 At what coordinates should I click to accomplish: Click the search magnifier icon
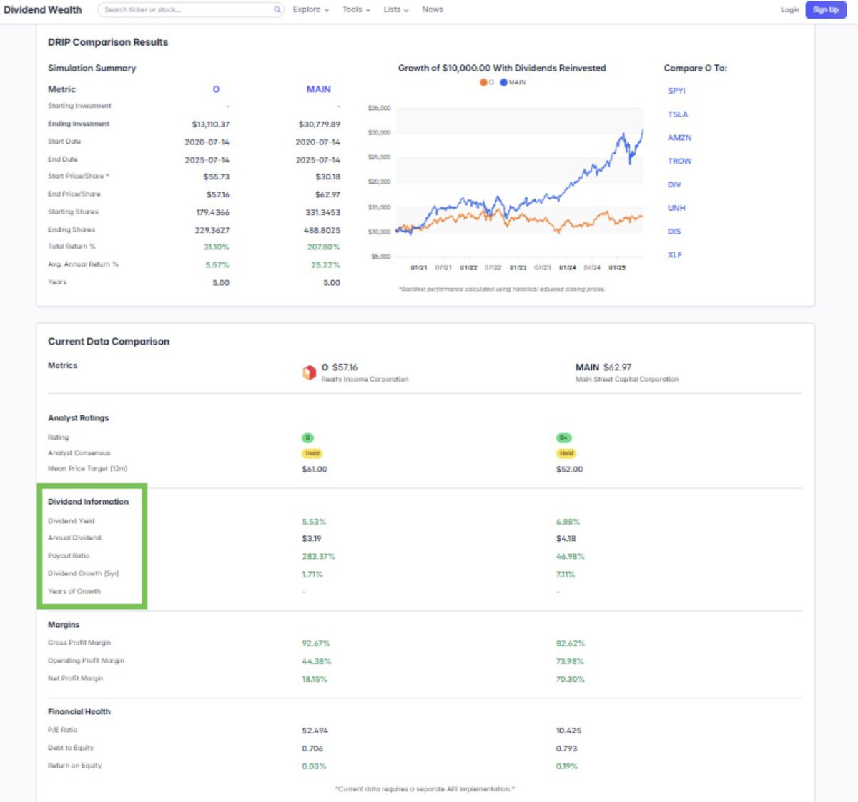click(x=277, y=10)
